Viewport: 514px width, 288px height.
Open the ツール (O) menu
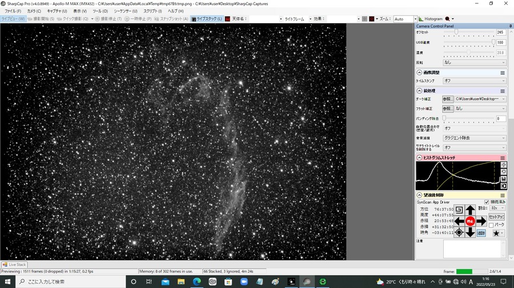click(x=101, y=11)
